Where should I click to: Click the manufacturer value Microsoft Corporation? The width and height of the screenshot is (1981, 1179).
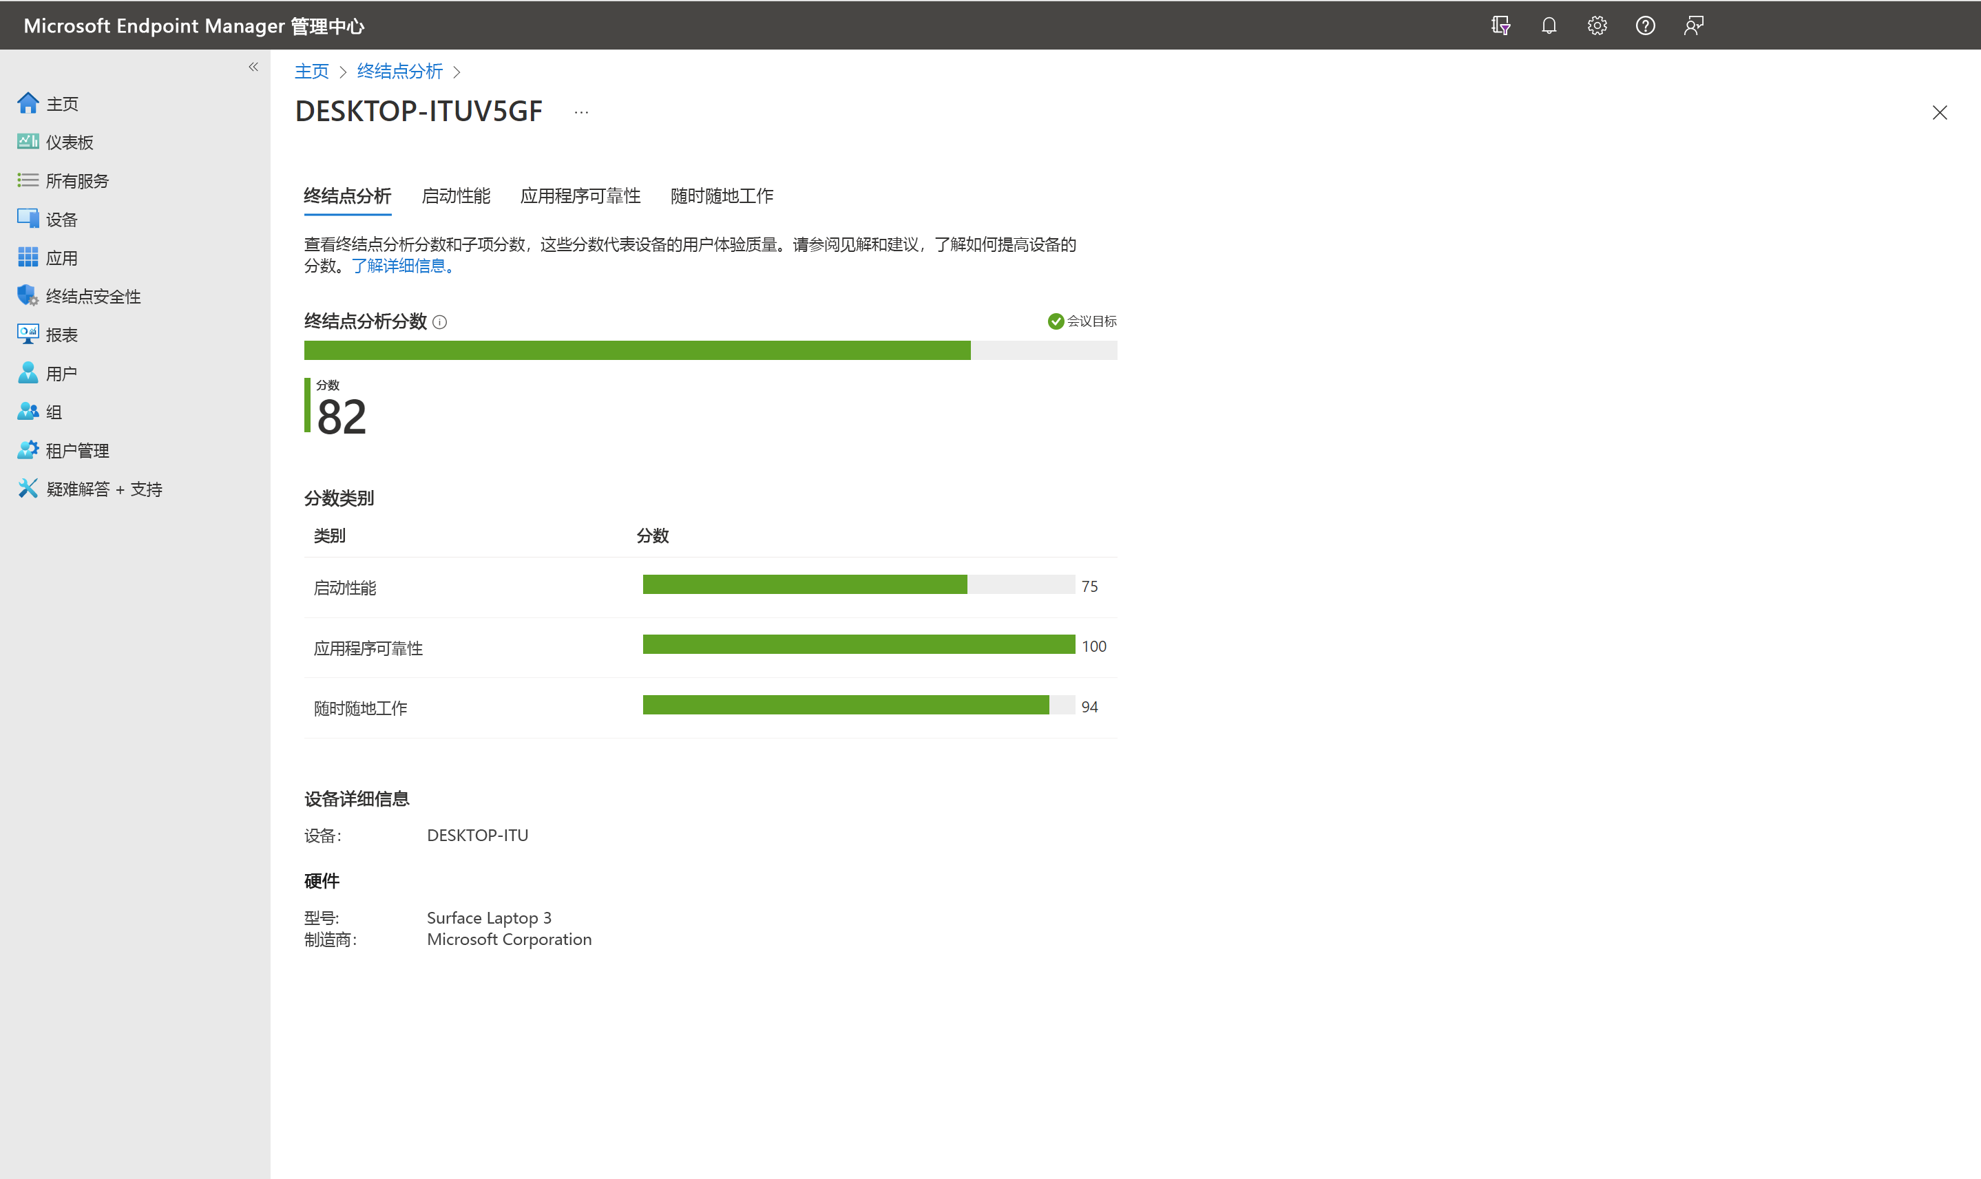click(x=510, y=939)
